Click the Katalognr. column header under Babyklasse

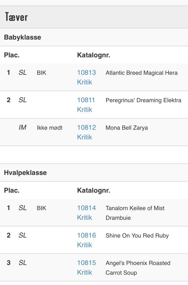coord(94,55)
